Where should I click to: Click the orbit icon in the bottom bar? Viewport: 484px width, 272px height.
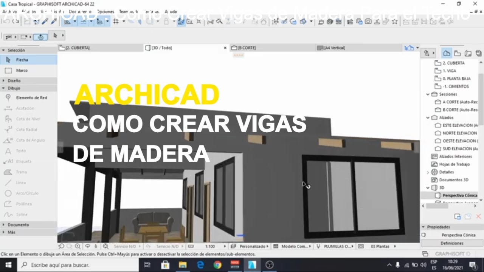(87, 246)
